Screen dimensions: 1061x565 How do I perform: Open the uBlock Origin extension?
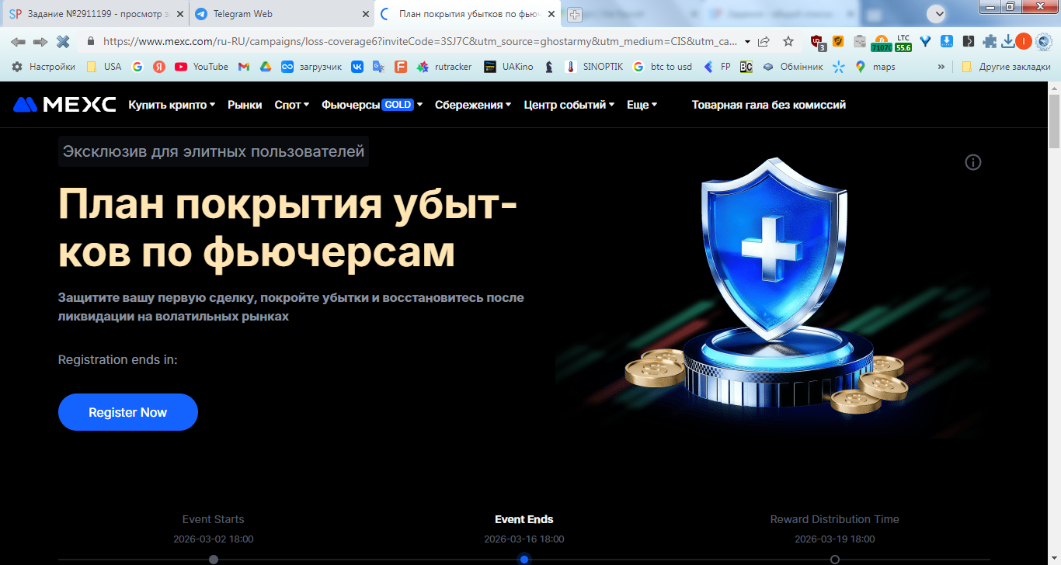(x=817, y=42)
